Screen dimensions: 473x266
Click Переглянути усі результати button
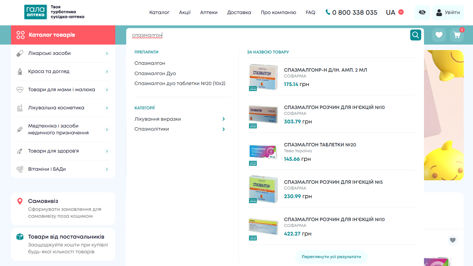tap(331, 257)
